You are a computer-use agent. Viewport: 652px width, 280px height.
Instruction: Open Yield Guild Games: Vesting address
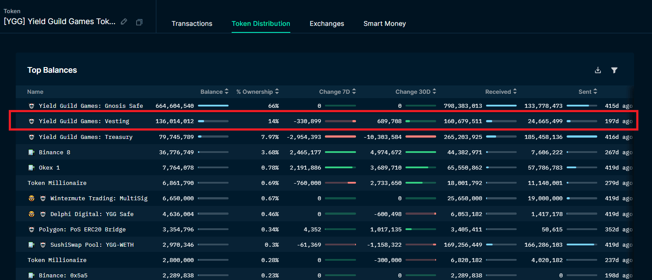[84, 121]
